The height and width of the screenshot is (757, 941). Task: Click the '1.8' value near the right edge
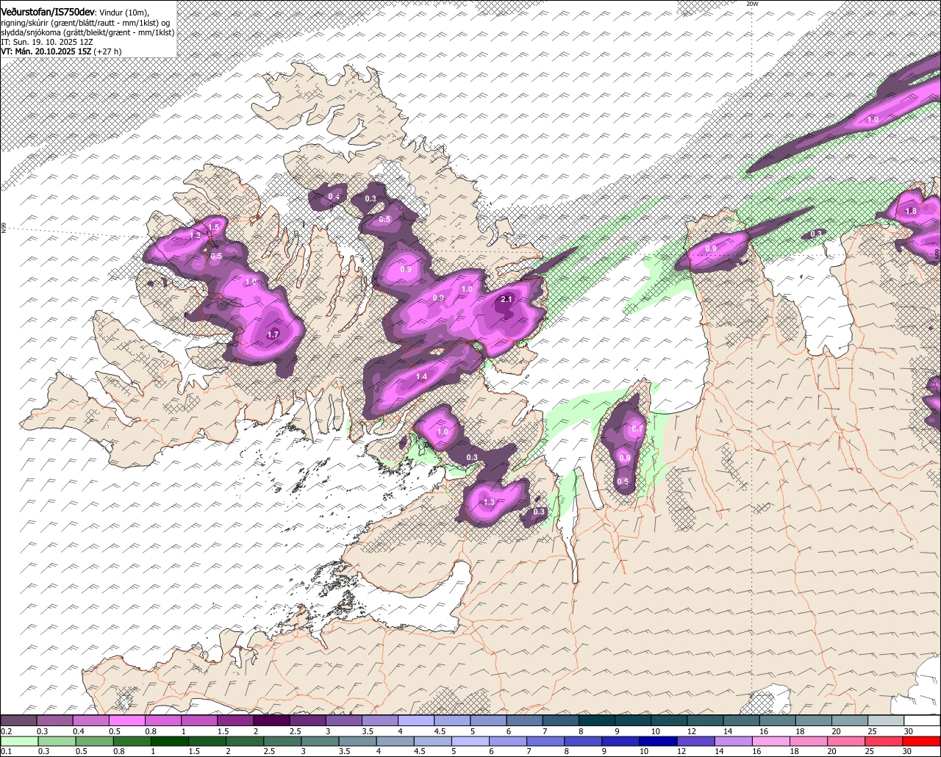pos(911,211)
